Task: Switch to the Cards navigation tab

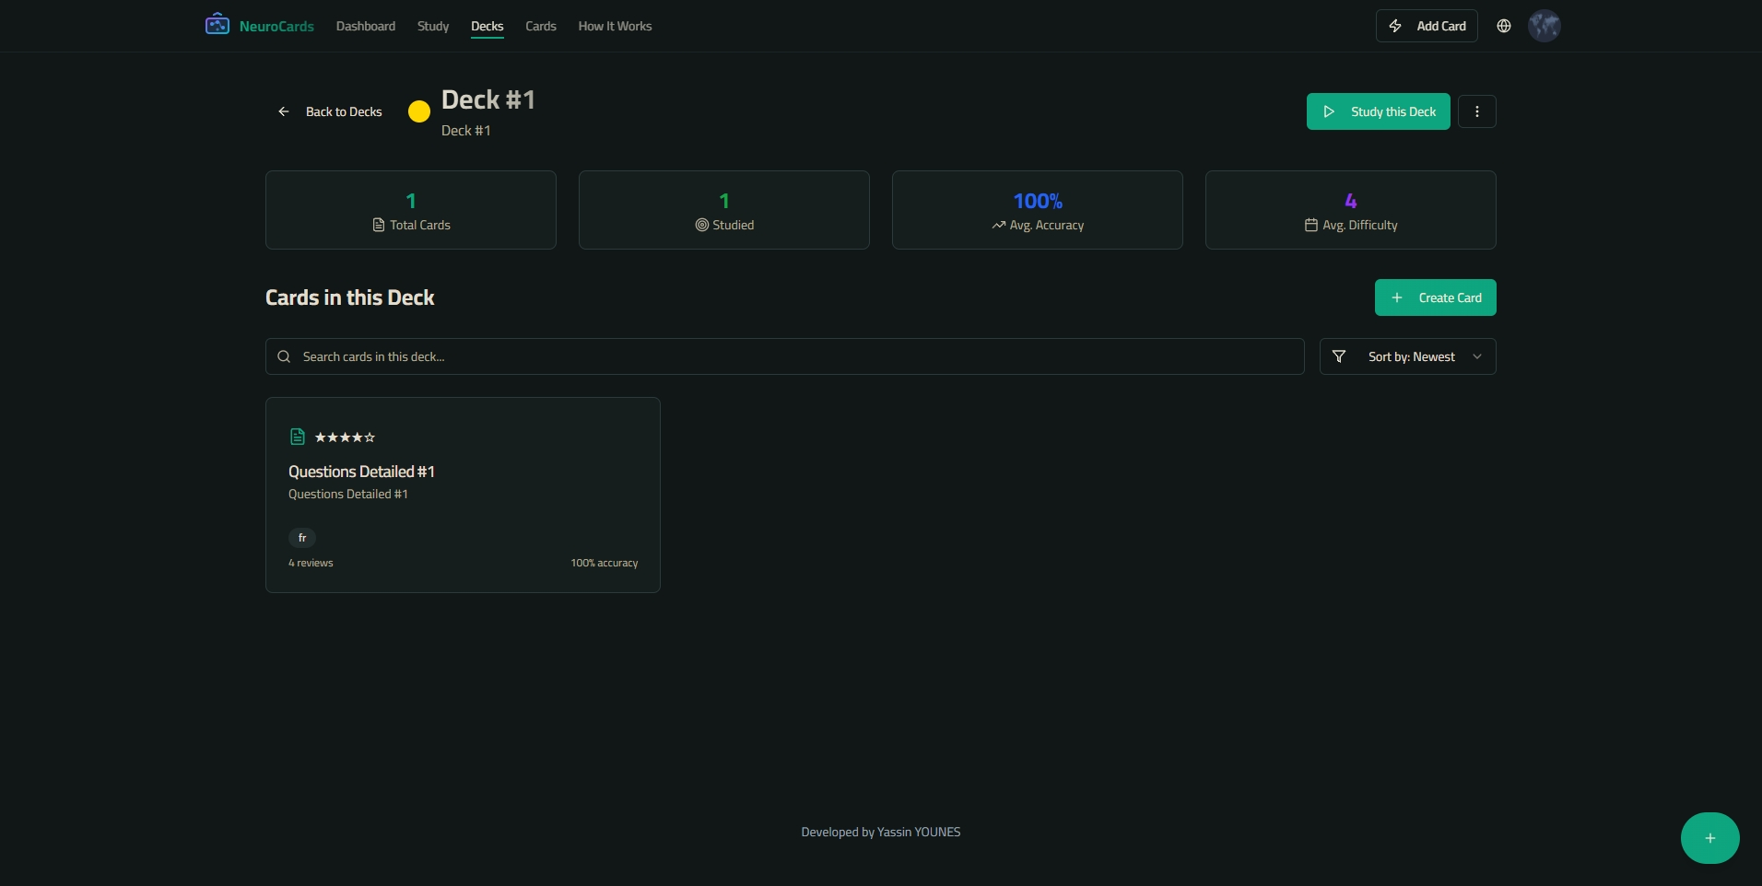Action: pyautogui.click(x=541, y=26)
